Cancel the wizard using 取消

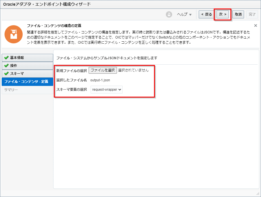coord(238,14)
